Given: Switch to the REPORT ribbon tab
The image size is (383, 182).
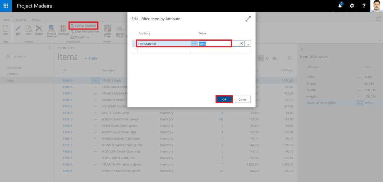Looking at the screenshot, I should coord(36,20).
